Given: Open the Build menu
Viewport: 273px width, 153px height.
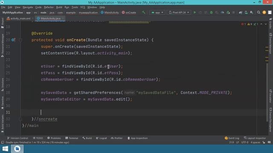Looking at the screenshot, I should [59, 7].
